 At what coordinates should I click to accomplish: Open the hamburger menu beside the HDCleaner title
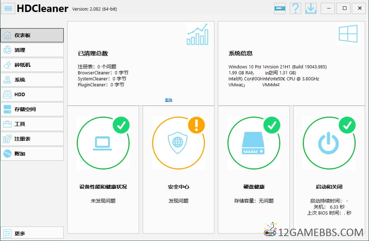tap(8, 8)
